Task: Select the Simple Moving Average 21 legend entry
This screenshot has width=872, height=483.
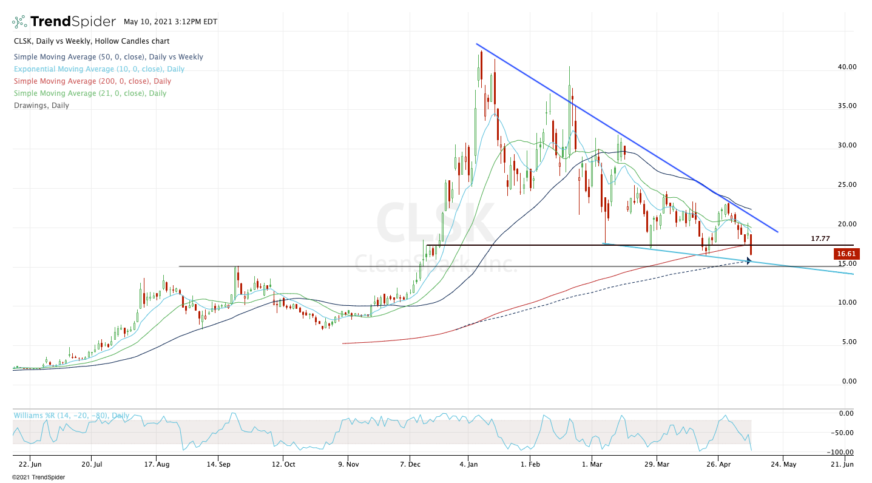Action: tap(90, 93)
